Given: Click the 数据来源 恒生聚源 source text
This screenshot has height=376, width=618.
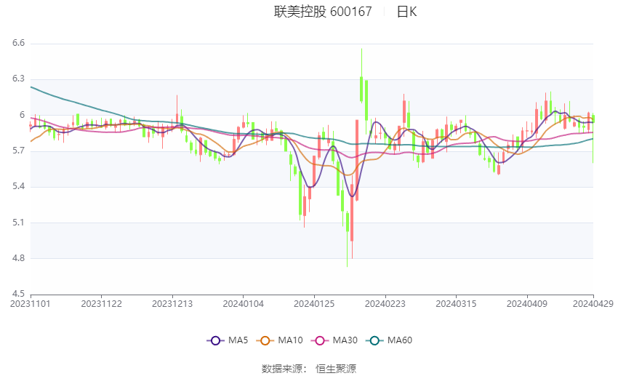Looking at the screenshot, I should (x=308, y=369).
